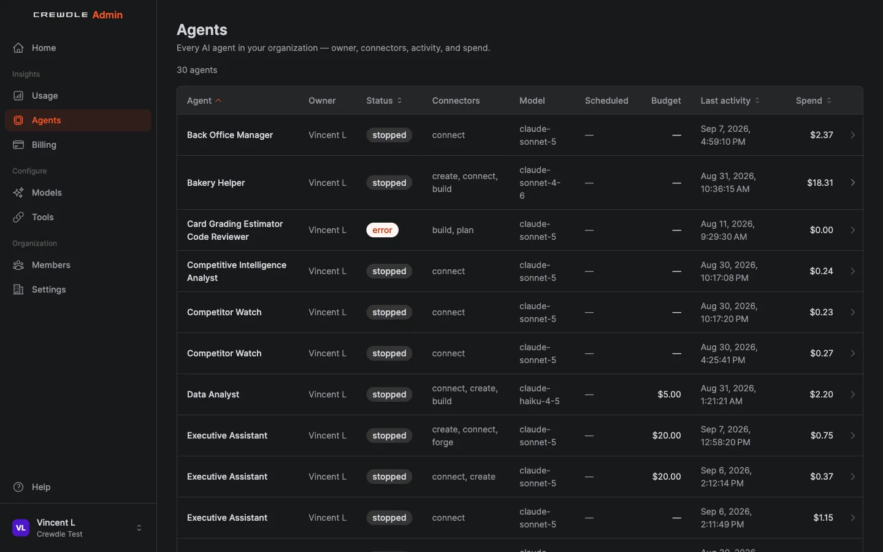Click the $18.31 spend value
This screenshot has height=552, width=883.
(820, 183)
